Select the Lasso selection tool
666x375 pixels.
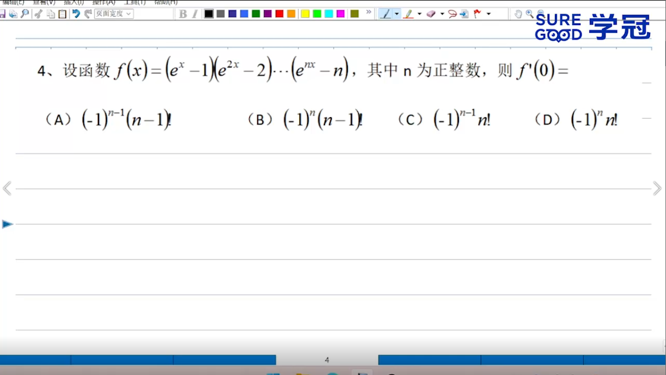point(452,14)
